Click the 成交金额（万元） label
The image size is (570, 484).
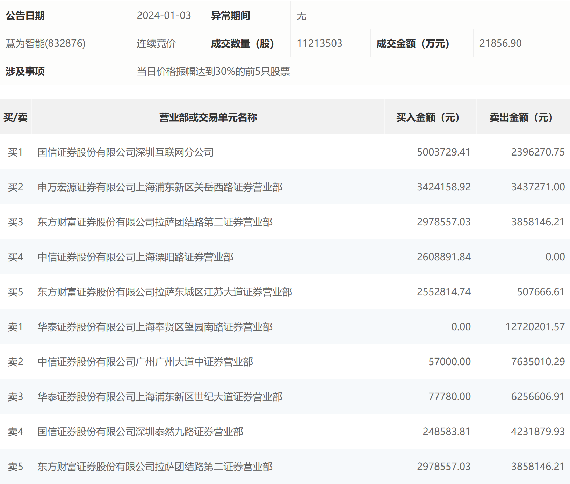coord(413,43)
